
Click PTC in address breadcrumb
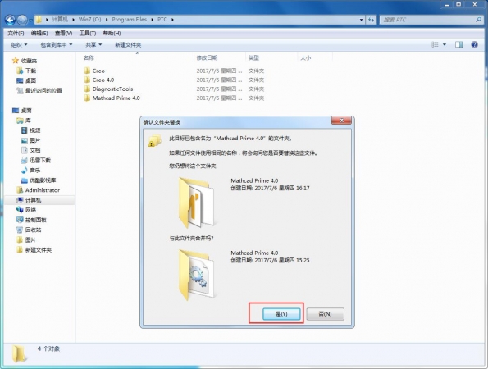point(162,20)
